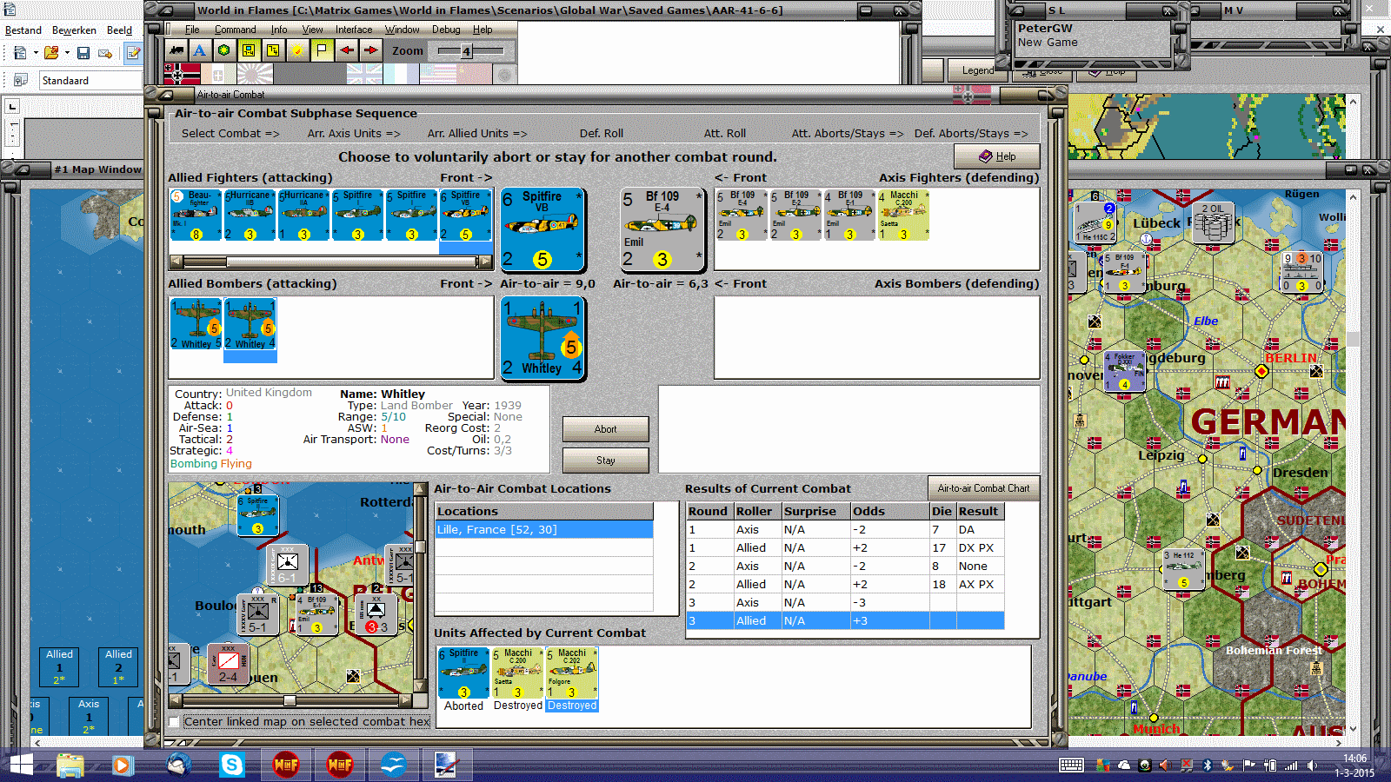Click the Stay button
This screenshot has width=1391, height=782.
point(605,461)
